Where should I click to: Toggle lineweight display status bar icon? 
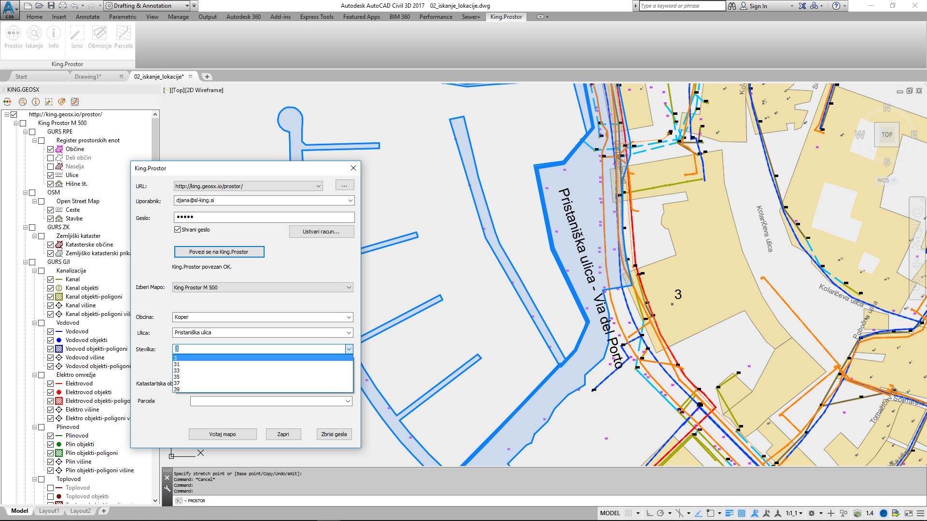pos(730,513)
